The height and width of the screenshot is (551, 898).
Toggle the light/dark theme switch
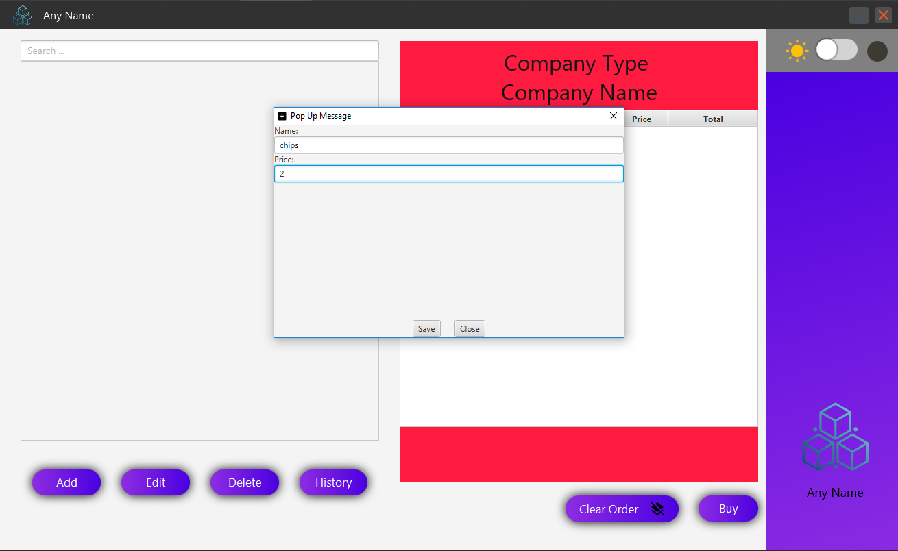pos(836,50)
